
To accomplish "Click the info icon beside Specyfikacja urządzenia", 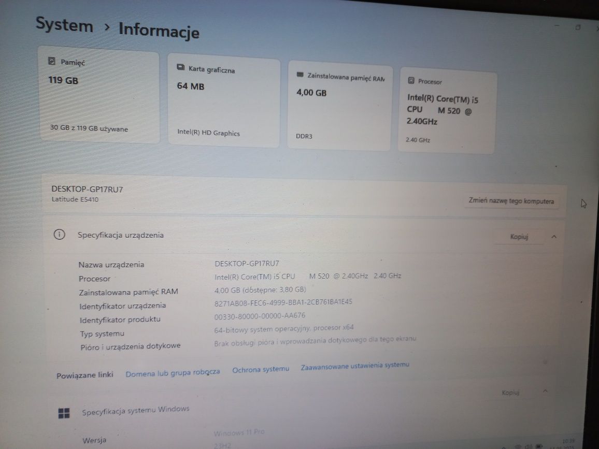I will point(59,234).
